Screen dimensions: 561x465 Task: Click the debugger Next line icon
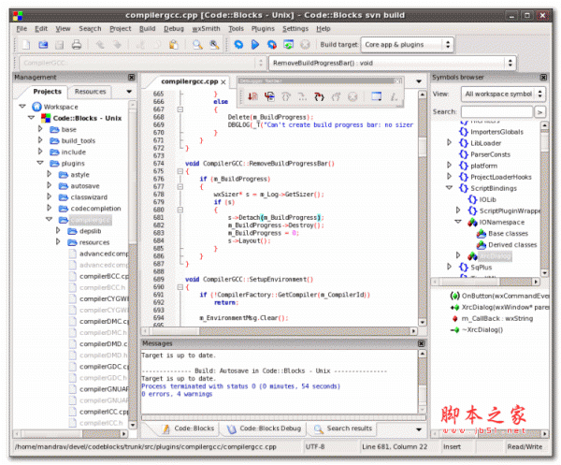coord(286,96)
